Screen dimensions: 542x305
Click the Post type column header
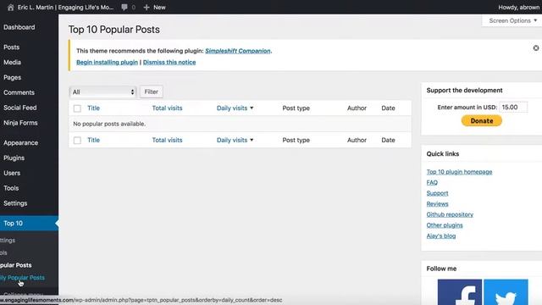296,108
